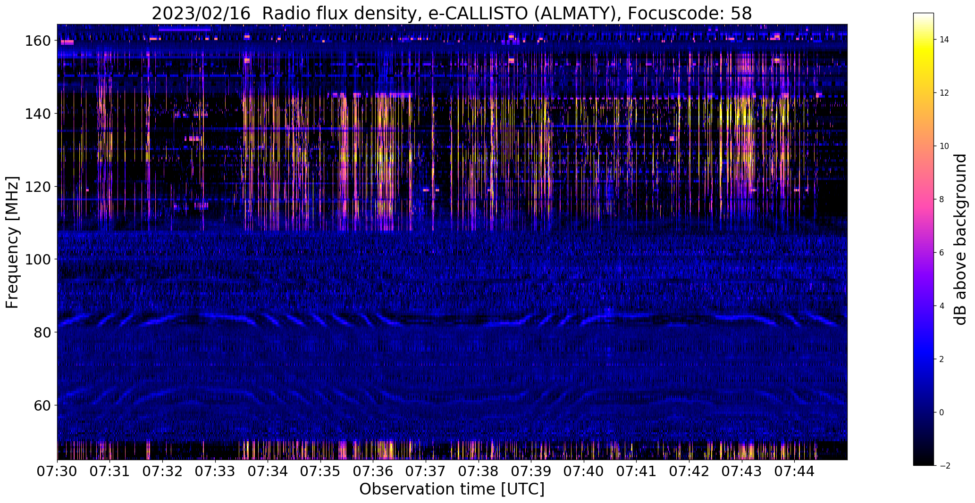Click the 'Frequency [MHz]' axis label

pyautogui.click(x=12, y=242)
